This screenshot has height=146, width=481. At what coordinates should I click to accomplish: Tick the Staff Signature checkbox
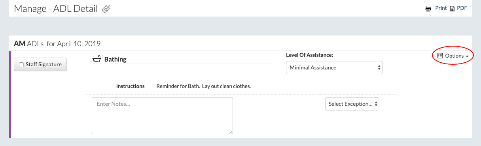(21, 65)
